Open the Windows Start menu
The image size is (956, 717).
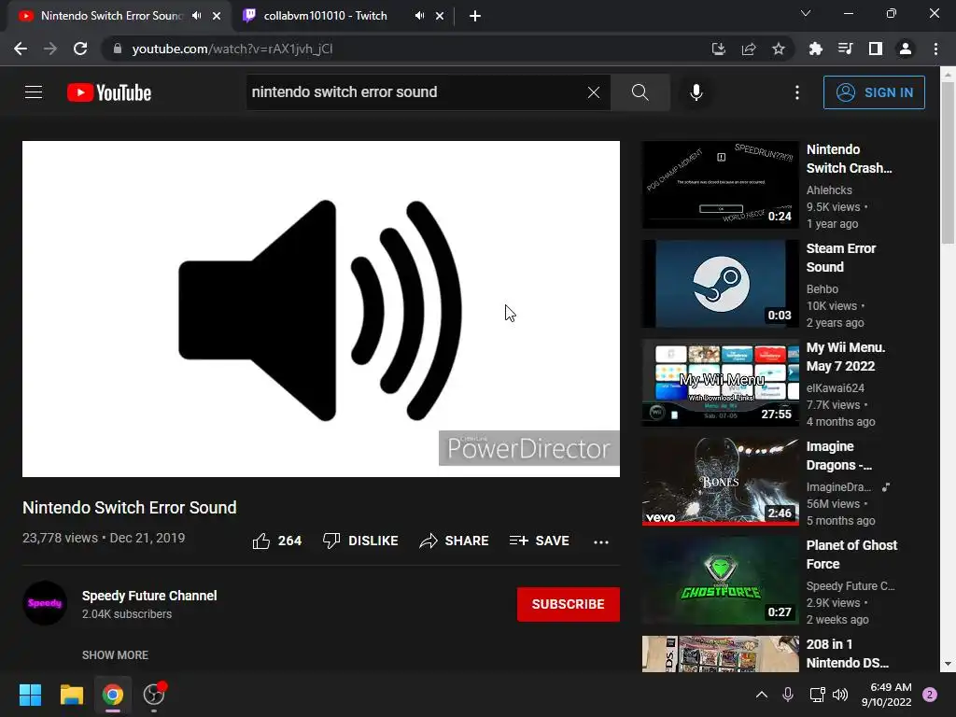(30, 695)
